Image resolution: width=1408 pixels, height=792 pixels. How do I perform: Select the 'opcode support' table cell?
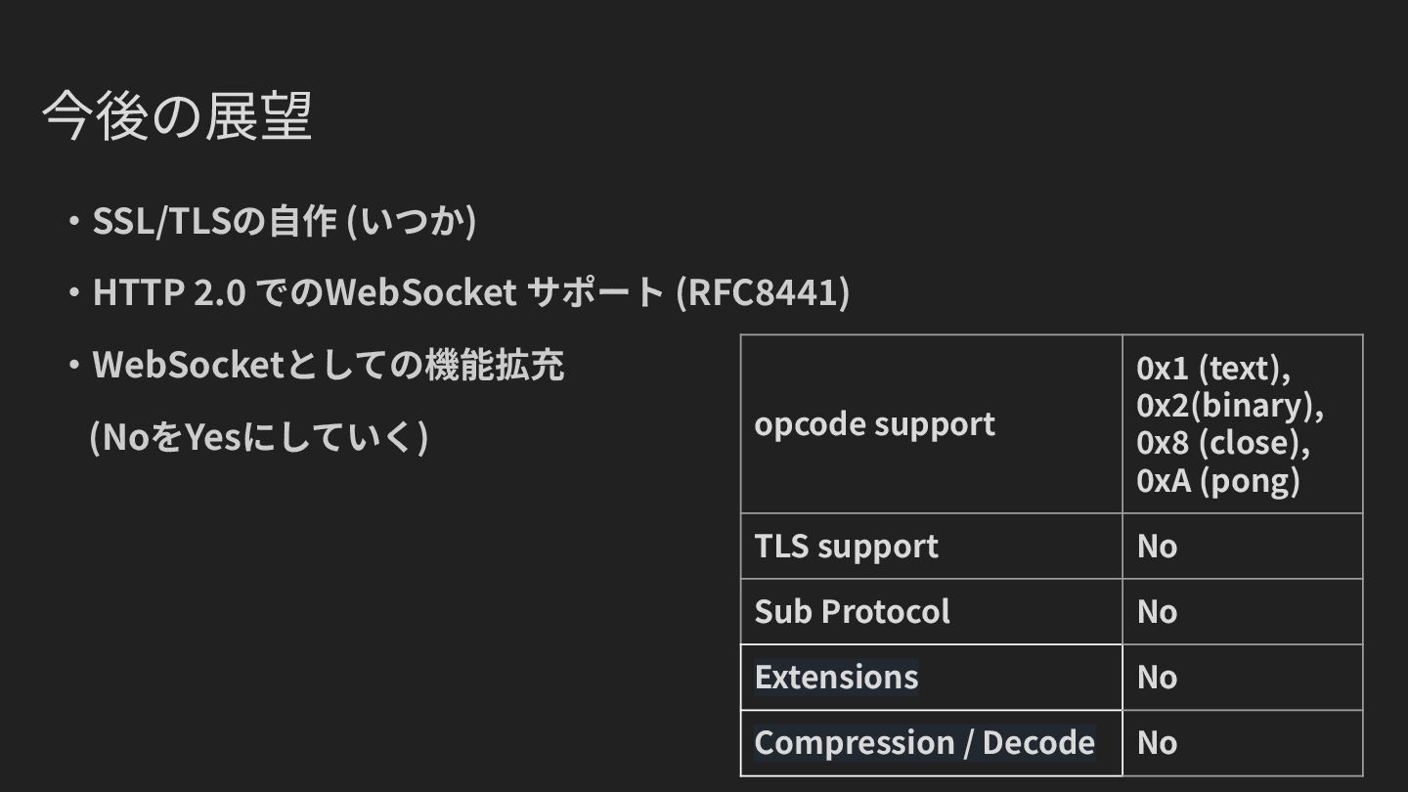tap(874, 424)
